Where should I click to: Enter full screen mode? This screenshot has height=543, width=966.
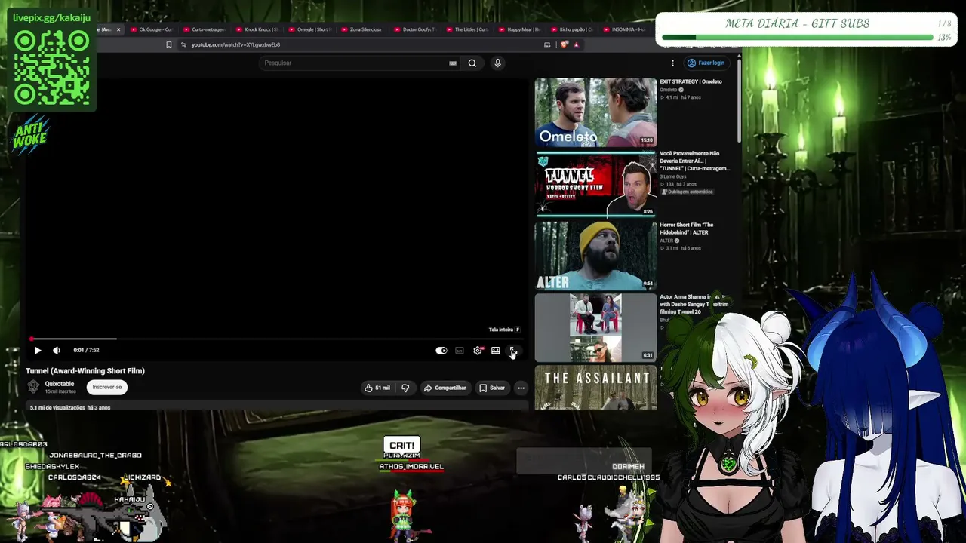click(x=513, y=351)
